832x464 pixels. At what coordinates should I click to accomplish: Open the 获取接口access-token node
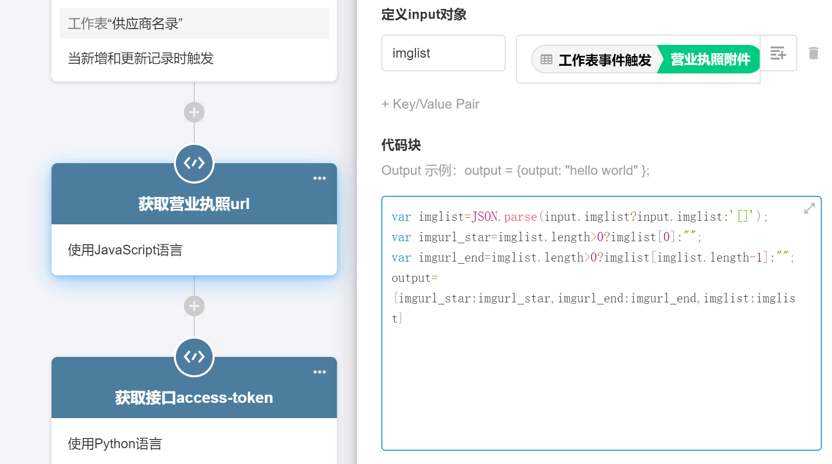tap(194, 398)
